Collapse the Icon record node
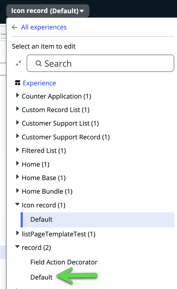This screenshot has height=289, width=177. [17, 204]
